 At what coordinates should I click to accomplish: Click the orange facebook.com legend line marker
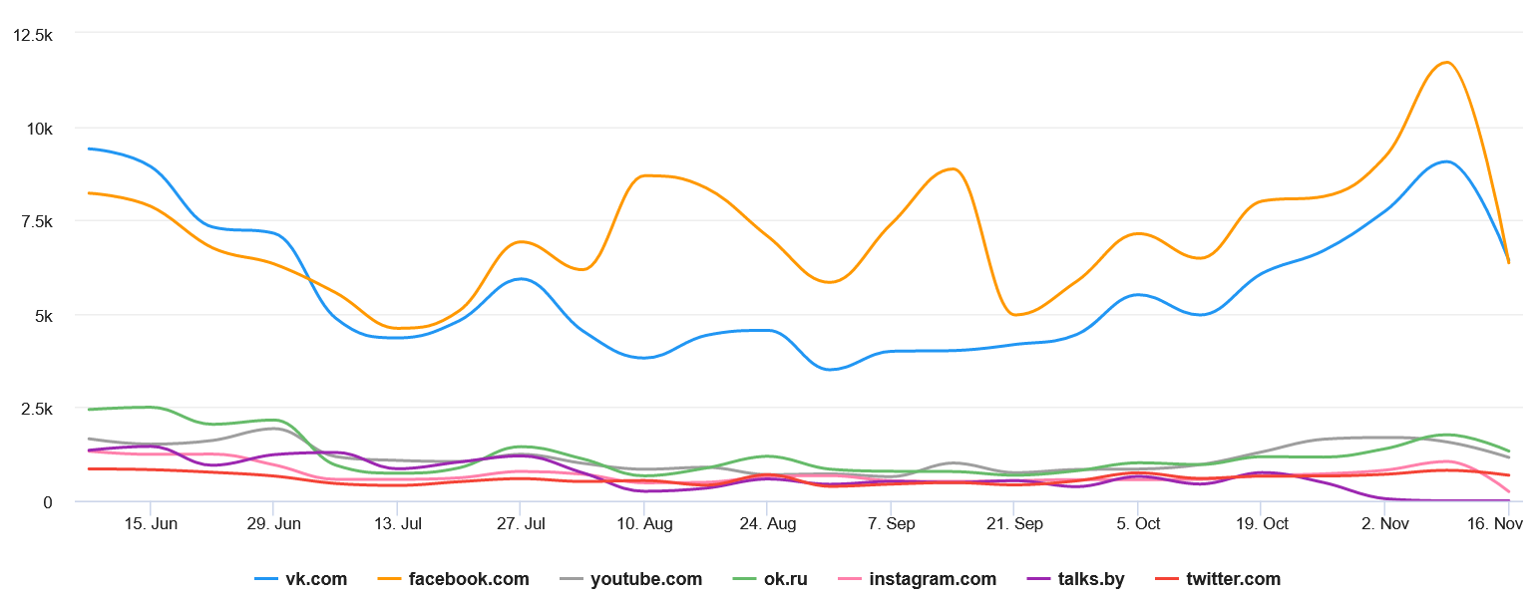point(392,579)
